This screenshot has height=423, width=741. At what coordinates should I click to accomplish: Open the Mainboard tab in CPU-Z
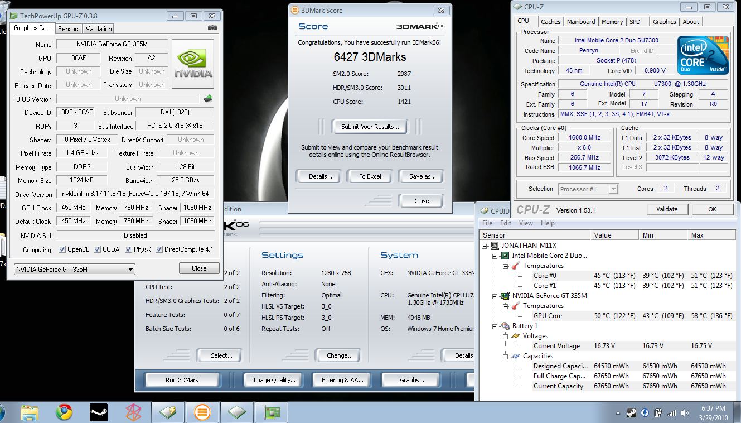click(x=581, y=22)
